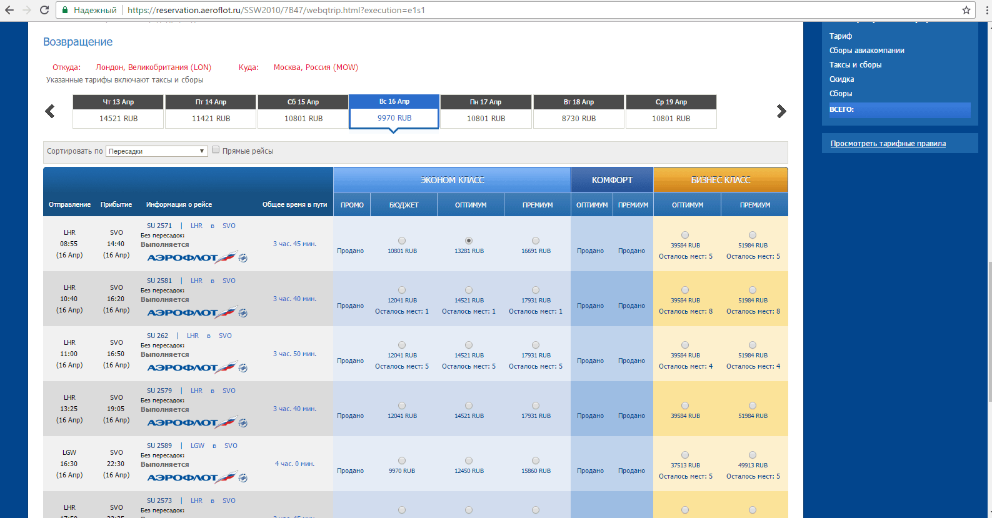Click the 3 час. 45 мин. duration for SU 2571
The width and height of the screenshot is (992, 518).
294,244
